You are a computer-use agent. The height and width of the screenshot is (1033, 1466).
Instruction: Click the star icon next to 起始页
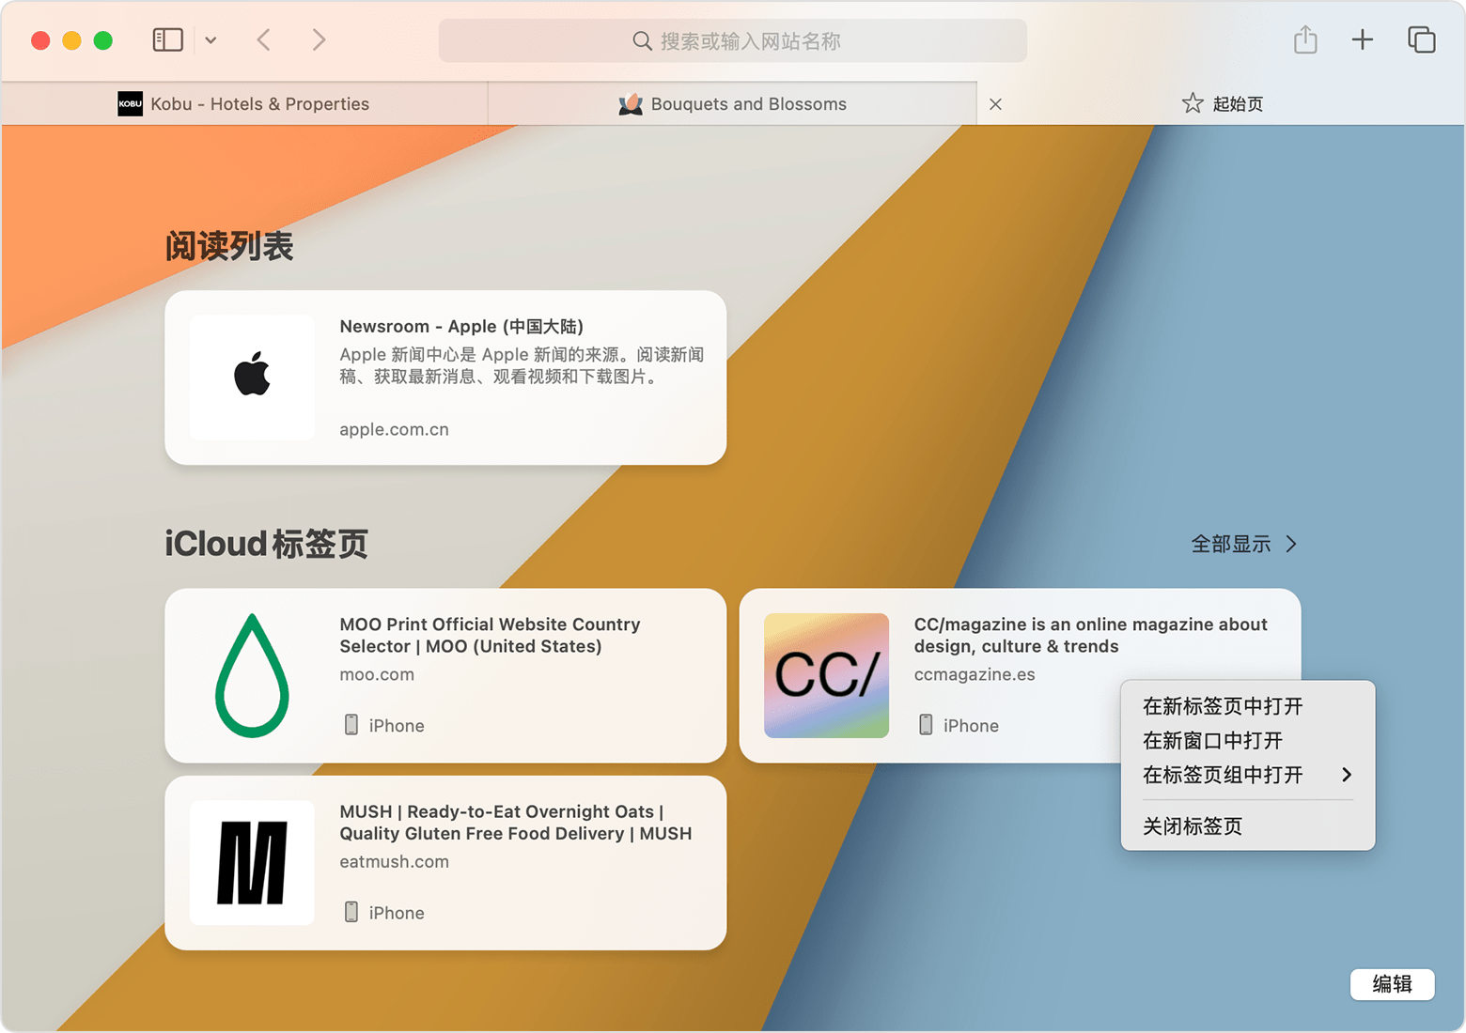point(1193,103)
